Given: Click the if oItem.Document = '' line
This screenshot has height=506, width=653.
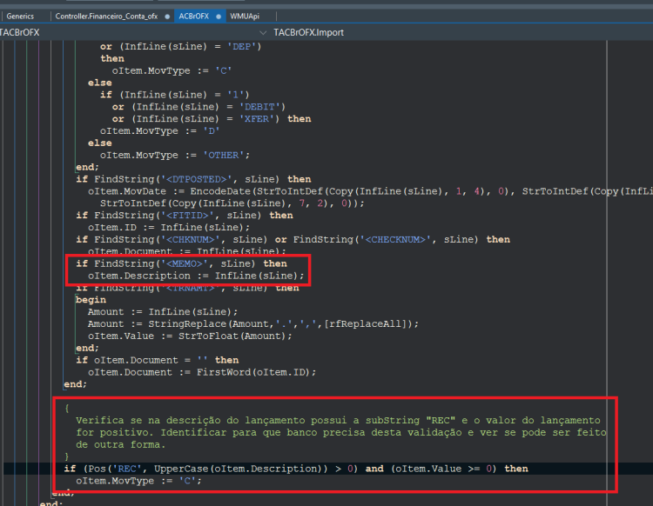Looking at the screenshot, I should tap(158, 360).
